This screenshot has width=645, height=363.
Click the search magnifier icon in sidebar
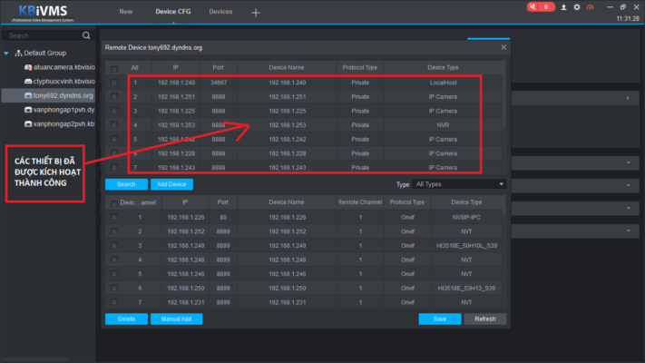[86, 35]
